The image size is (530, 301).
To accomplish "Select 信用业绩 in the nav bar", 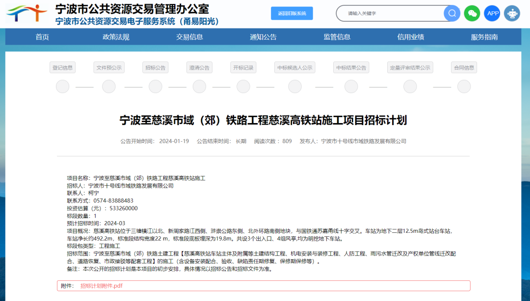I will (410, 37).
